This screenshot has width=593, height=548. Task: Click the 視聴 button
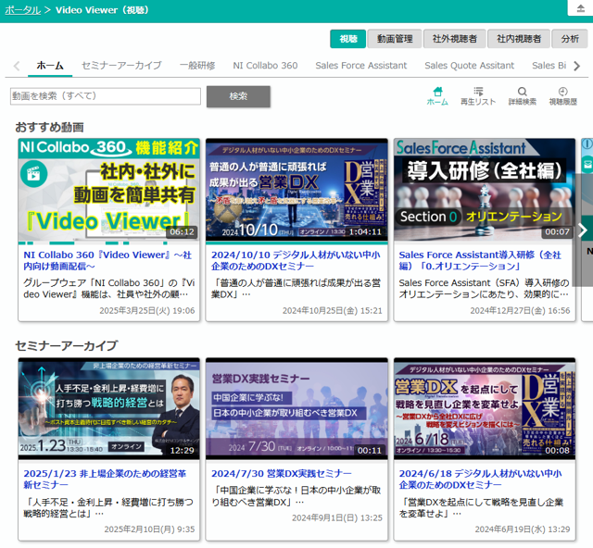(x=348, y=39)
